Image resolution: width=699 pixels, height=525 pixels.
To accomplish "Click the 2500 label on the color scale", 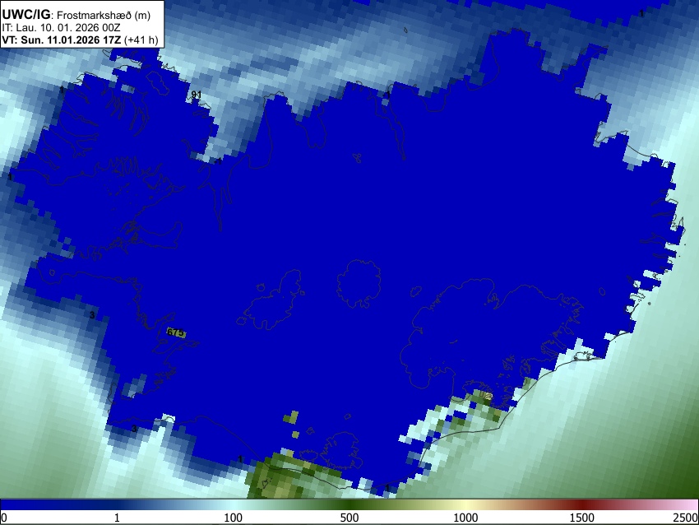I will (687, 518).
